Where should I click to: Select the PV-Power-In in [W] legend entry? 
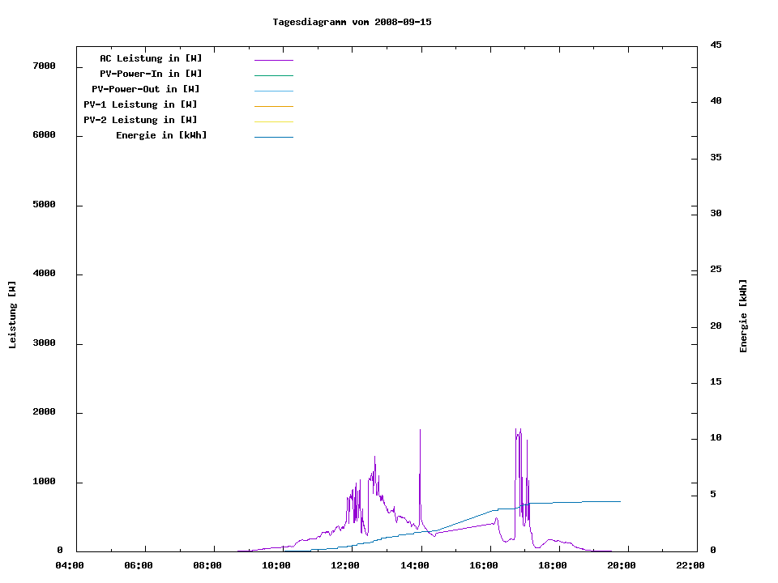click(x=156, y=74)
